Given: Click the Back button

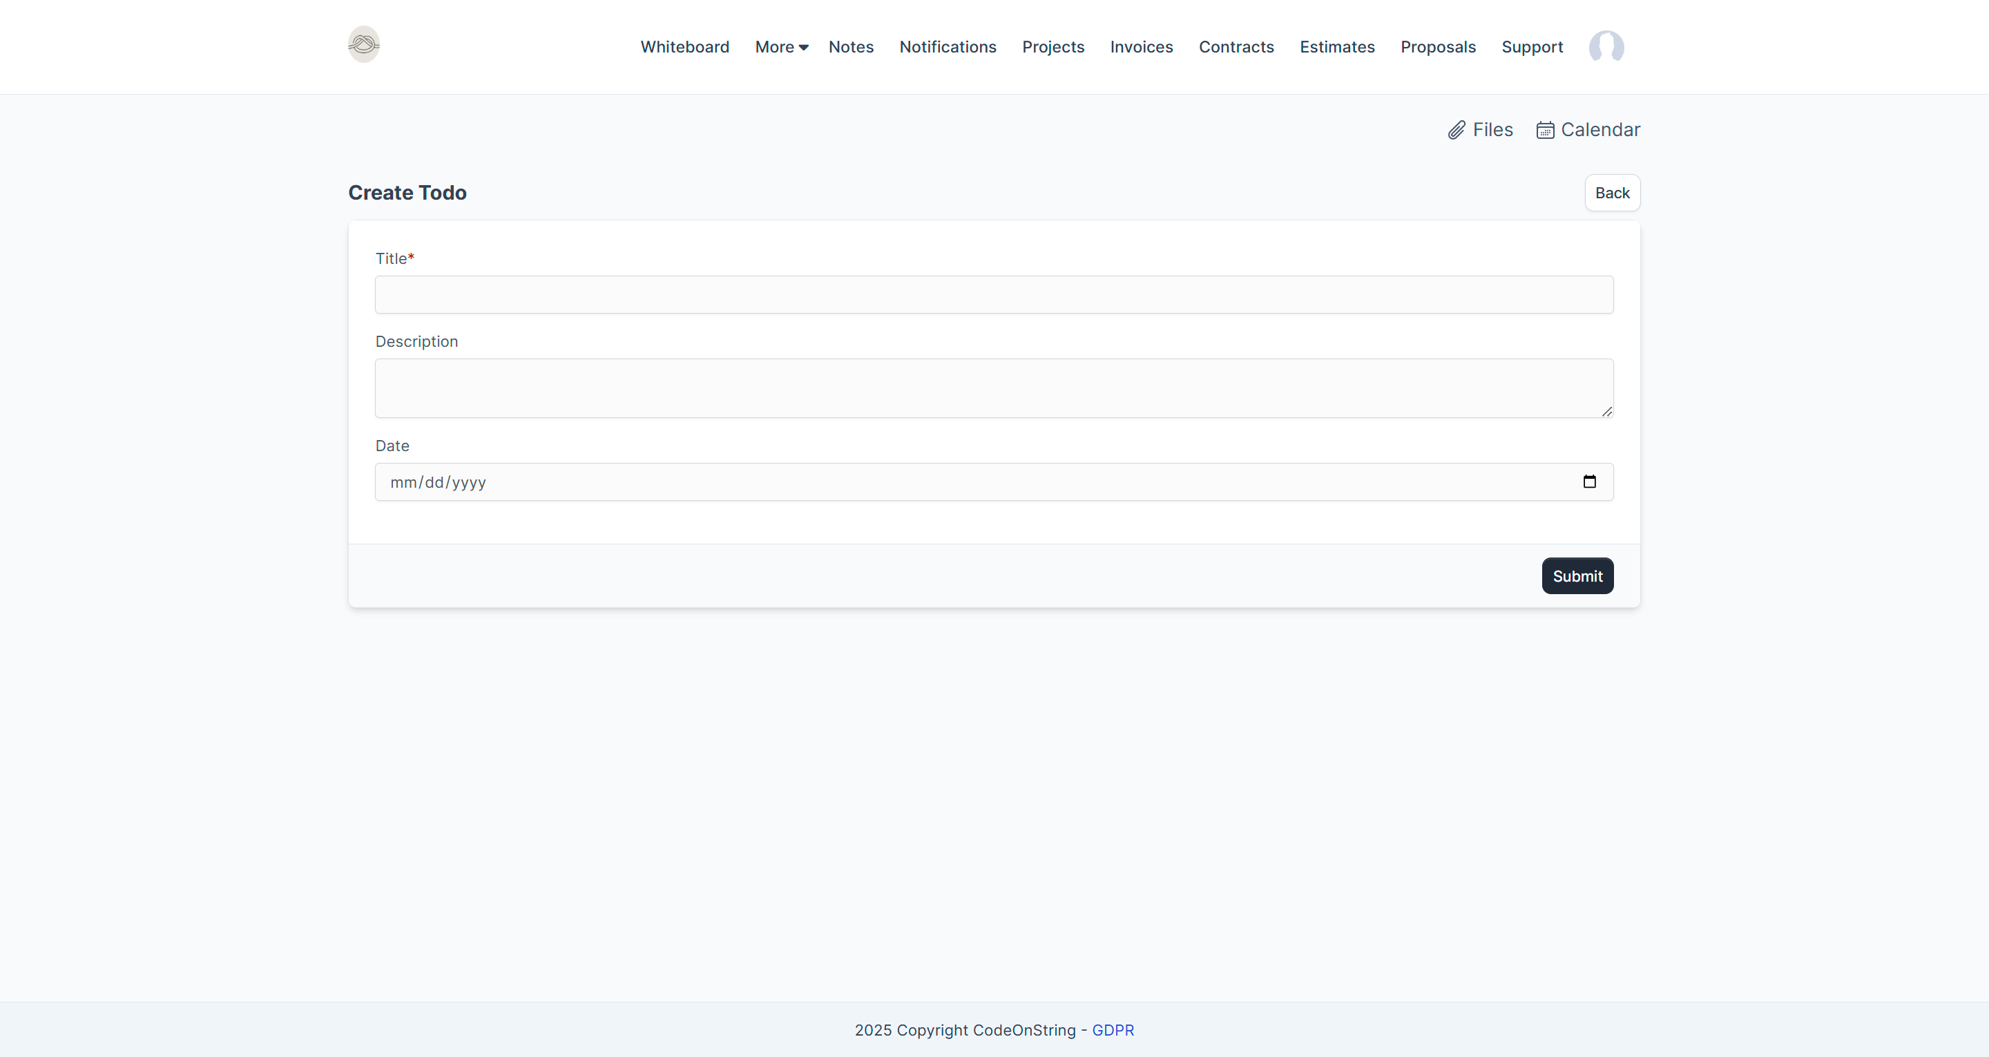Looking at the screenshot, I should click(x=1611, y=192).
